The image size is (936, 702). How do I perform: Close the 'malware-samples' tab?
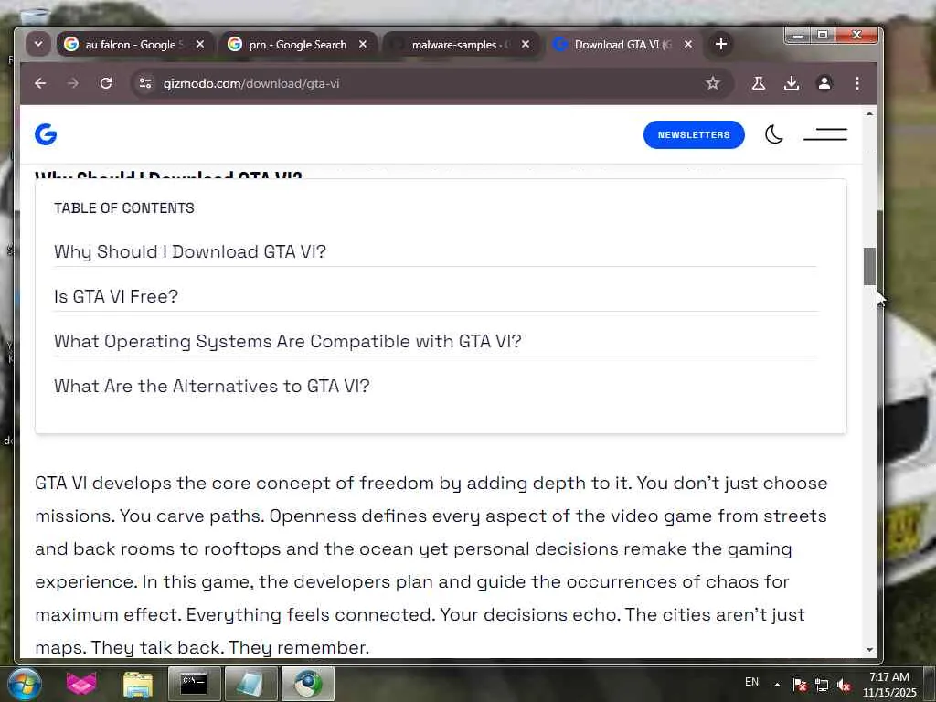click(x=526, y=44)
